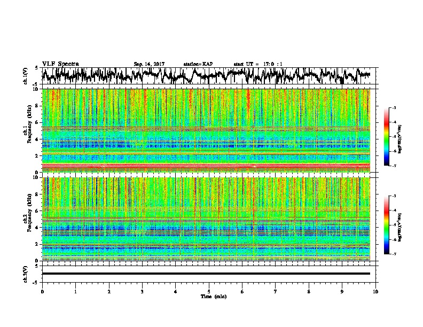Click the "station=KAP" label
This screenshot has width=423, height=327.
pos(198,64)
